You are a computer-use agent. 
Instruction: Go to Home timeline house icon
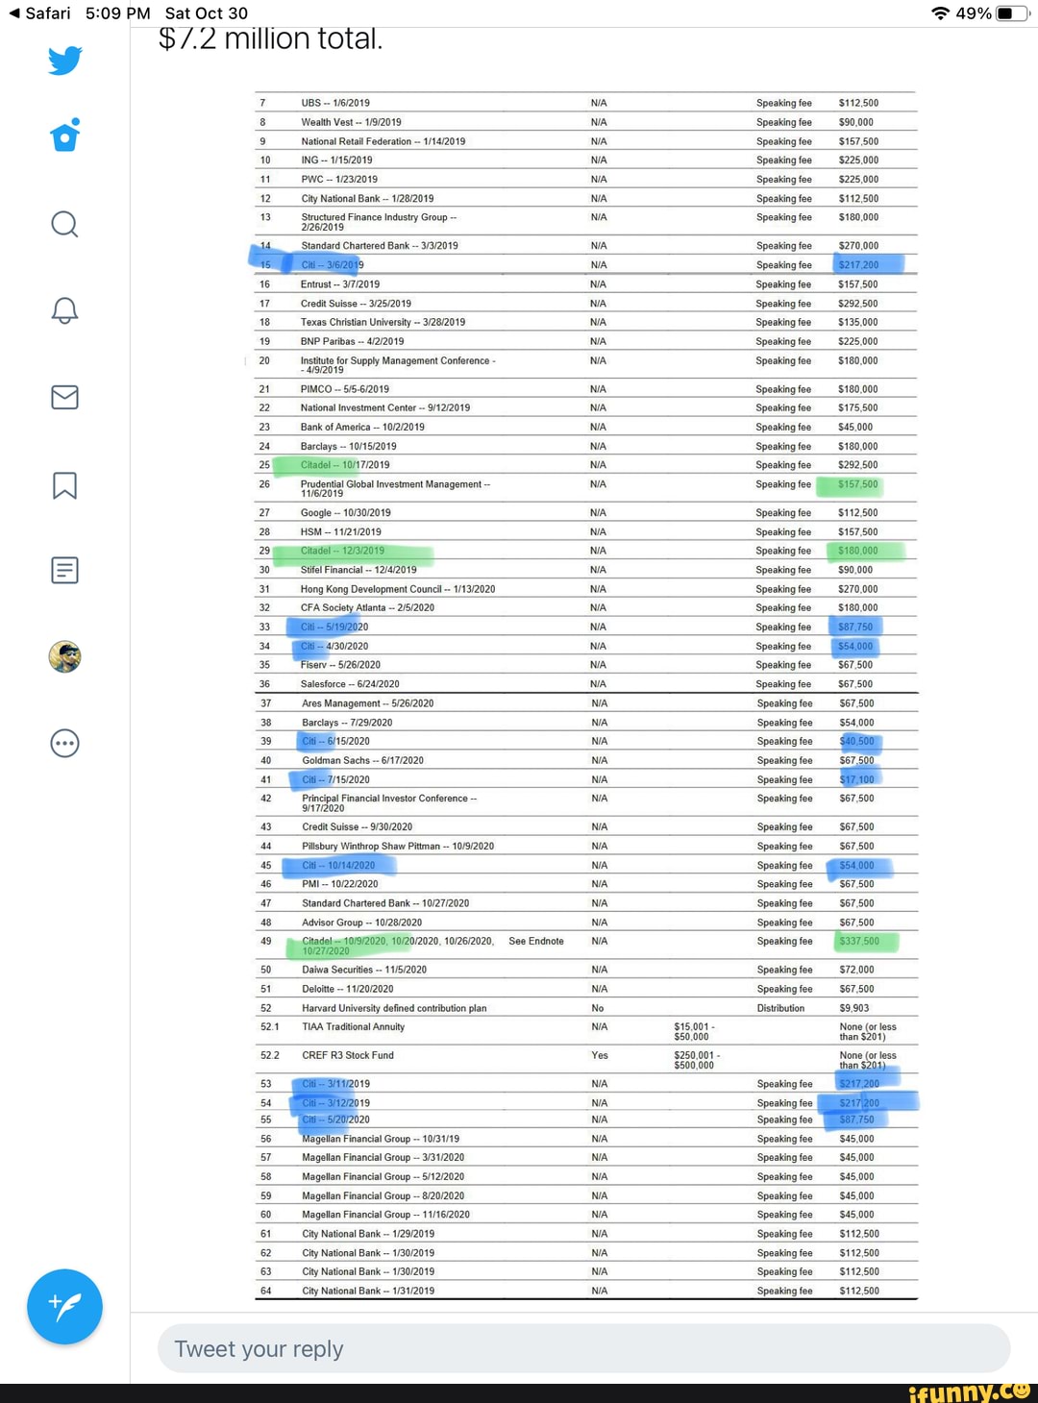(x=64, y=135)
